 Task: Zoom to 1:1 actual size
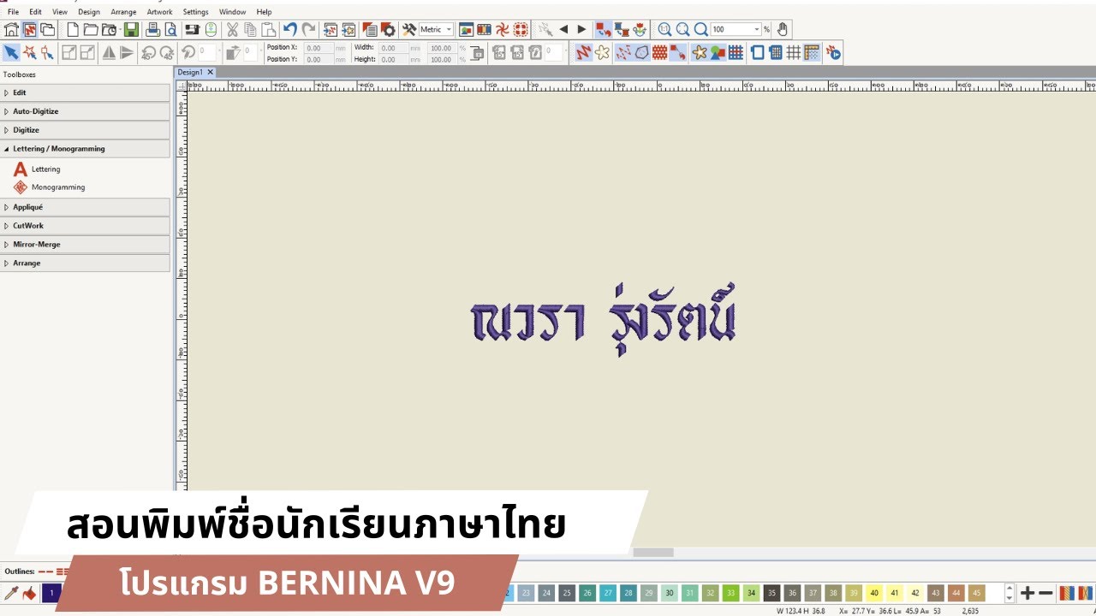pos(664,29)
